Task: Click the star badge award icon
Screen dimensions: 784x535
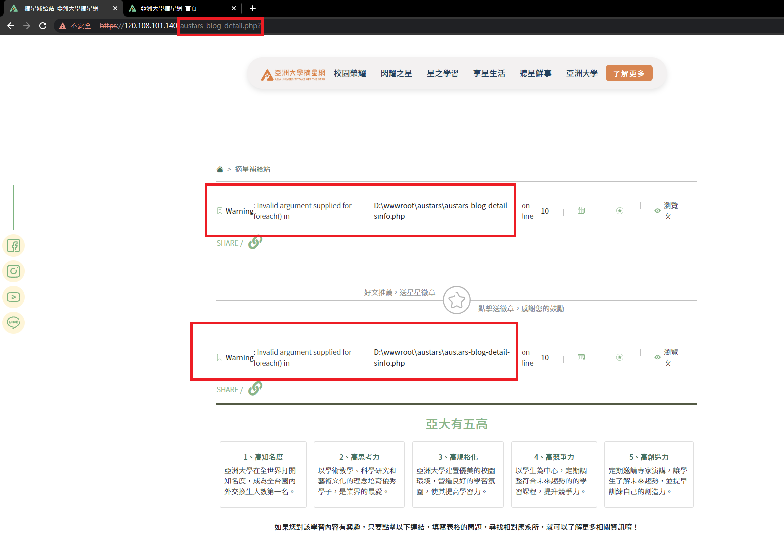Action: tap(457, 300)
